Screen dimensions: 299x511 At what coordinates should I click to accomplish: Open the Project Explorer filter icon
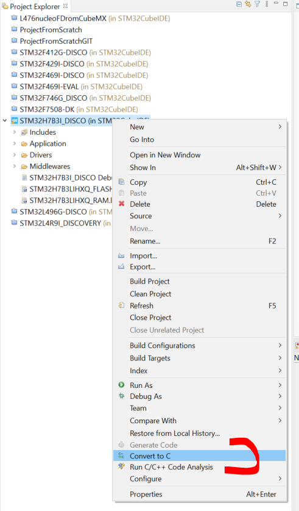[x=258, y=4]
